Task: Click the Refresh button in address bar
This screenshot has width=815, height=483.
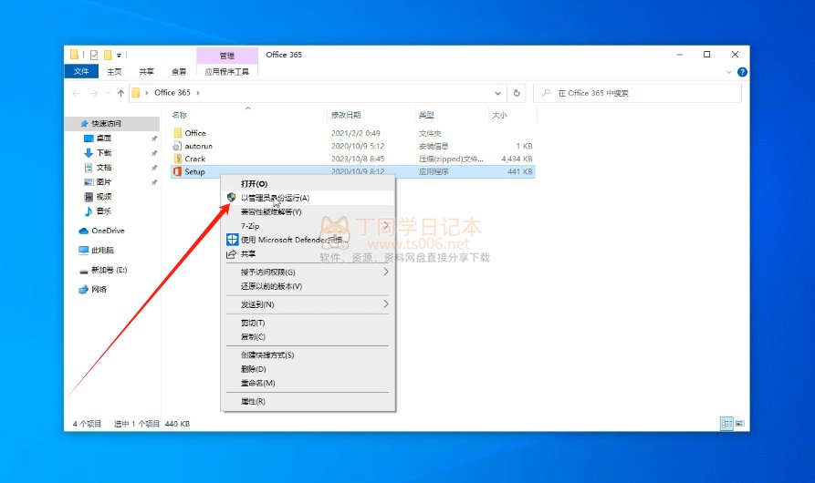Action: pyautogui.click(x=517, y=93)
